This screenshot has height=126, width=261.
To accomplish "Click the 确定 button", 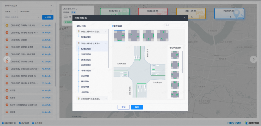I will [137, 107].
